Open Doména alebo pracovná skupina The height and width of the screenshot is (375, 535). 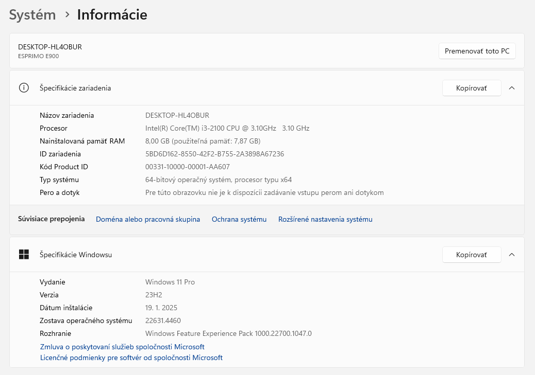click(148, 219)
